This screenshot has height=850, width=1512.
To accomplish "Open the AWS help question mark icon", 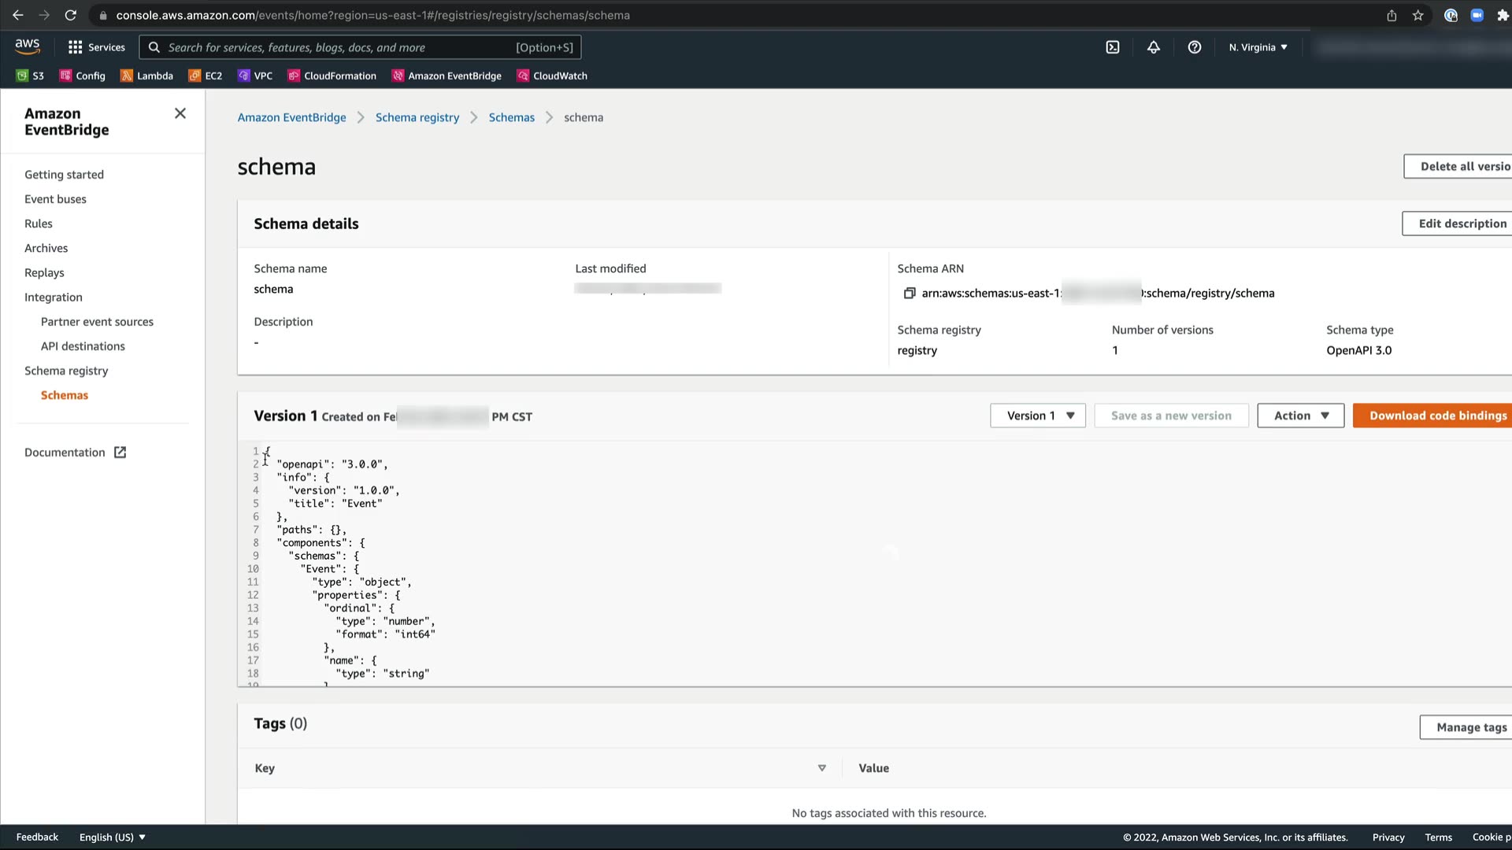I will [1194, 47].
